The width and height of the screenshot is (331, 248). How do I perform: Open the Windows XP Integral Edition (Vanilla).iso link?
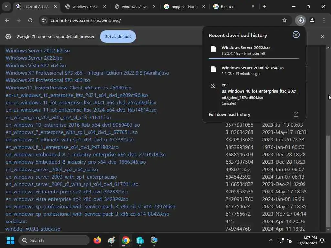(87, 73)
